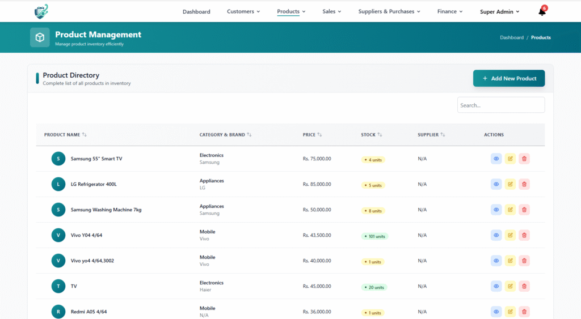The width and height of the screenshot is (581, 319).
Task: Click the notification bell icon
Action: click(x=541, y=12)
